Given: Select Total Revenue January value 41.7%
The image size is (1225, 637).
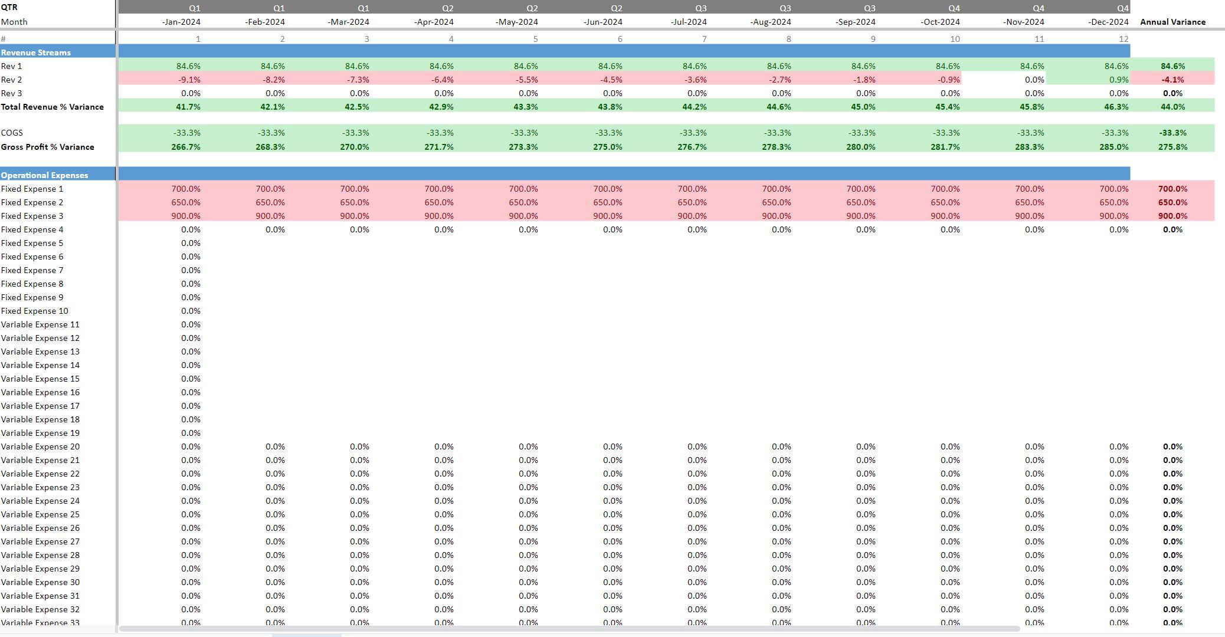Looking at the screenshot, I should (188, 107).
